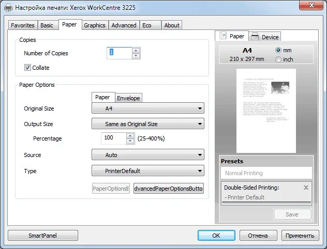The width and height of the screenshot is (327, 249).
Task: Open the Graphics tab
Action: click(95, 25)
